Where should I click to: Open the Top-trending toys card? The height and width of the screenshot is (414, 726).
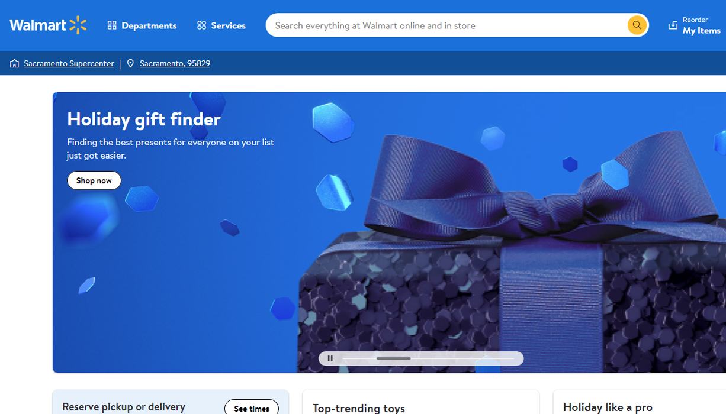420,402
